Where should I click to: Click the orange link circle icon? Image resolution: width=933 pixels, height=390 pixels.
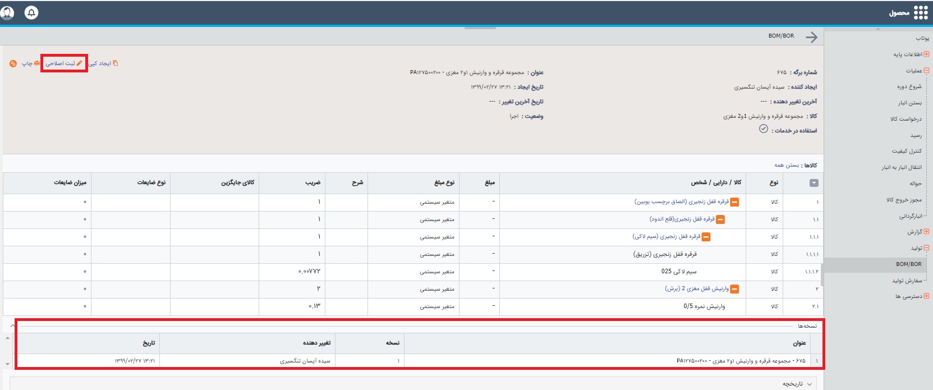coord(13,63)
